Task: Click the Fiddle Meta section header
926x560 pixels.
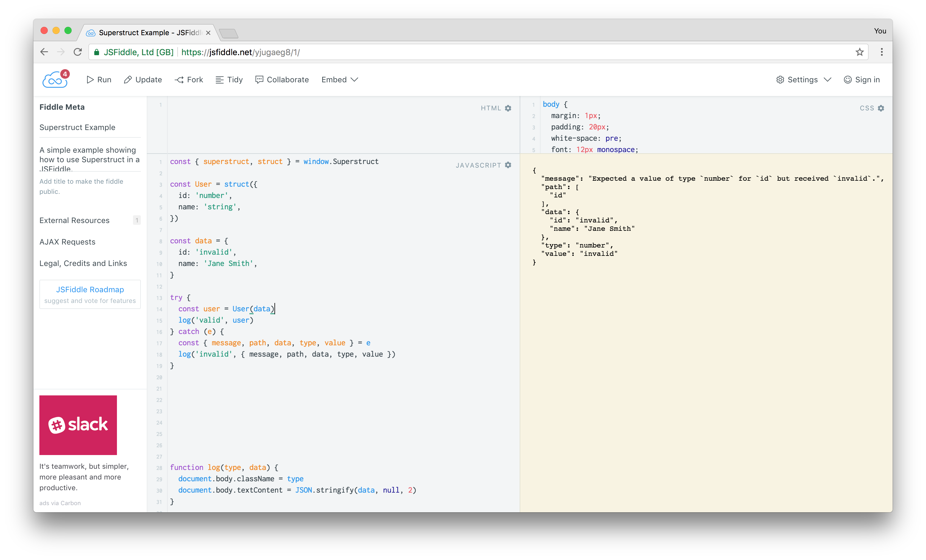Action: pos(61,106)
